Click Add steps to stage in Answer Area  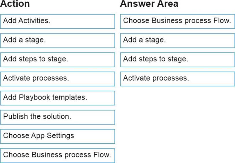pyautogui.click(x=177, y=60)
